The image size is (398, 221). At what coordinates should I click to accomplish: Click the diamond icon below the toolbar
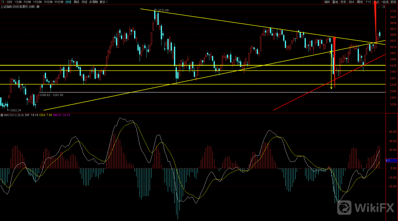tap(379, 7)
